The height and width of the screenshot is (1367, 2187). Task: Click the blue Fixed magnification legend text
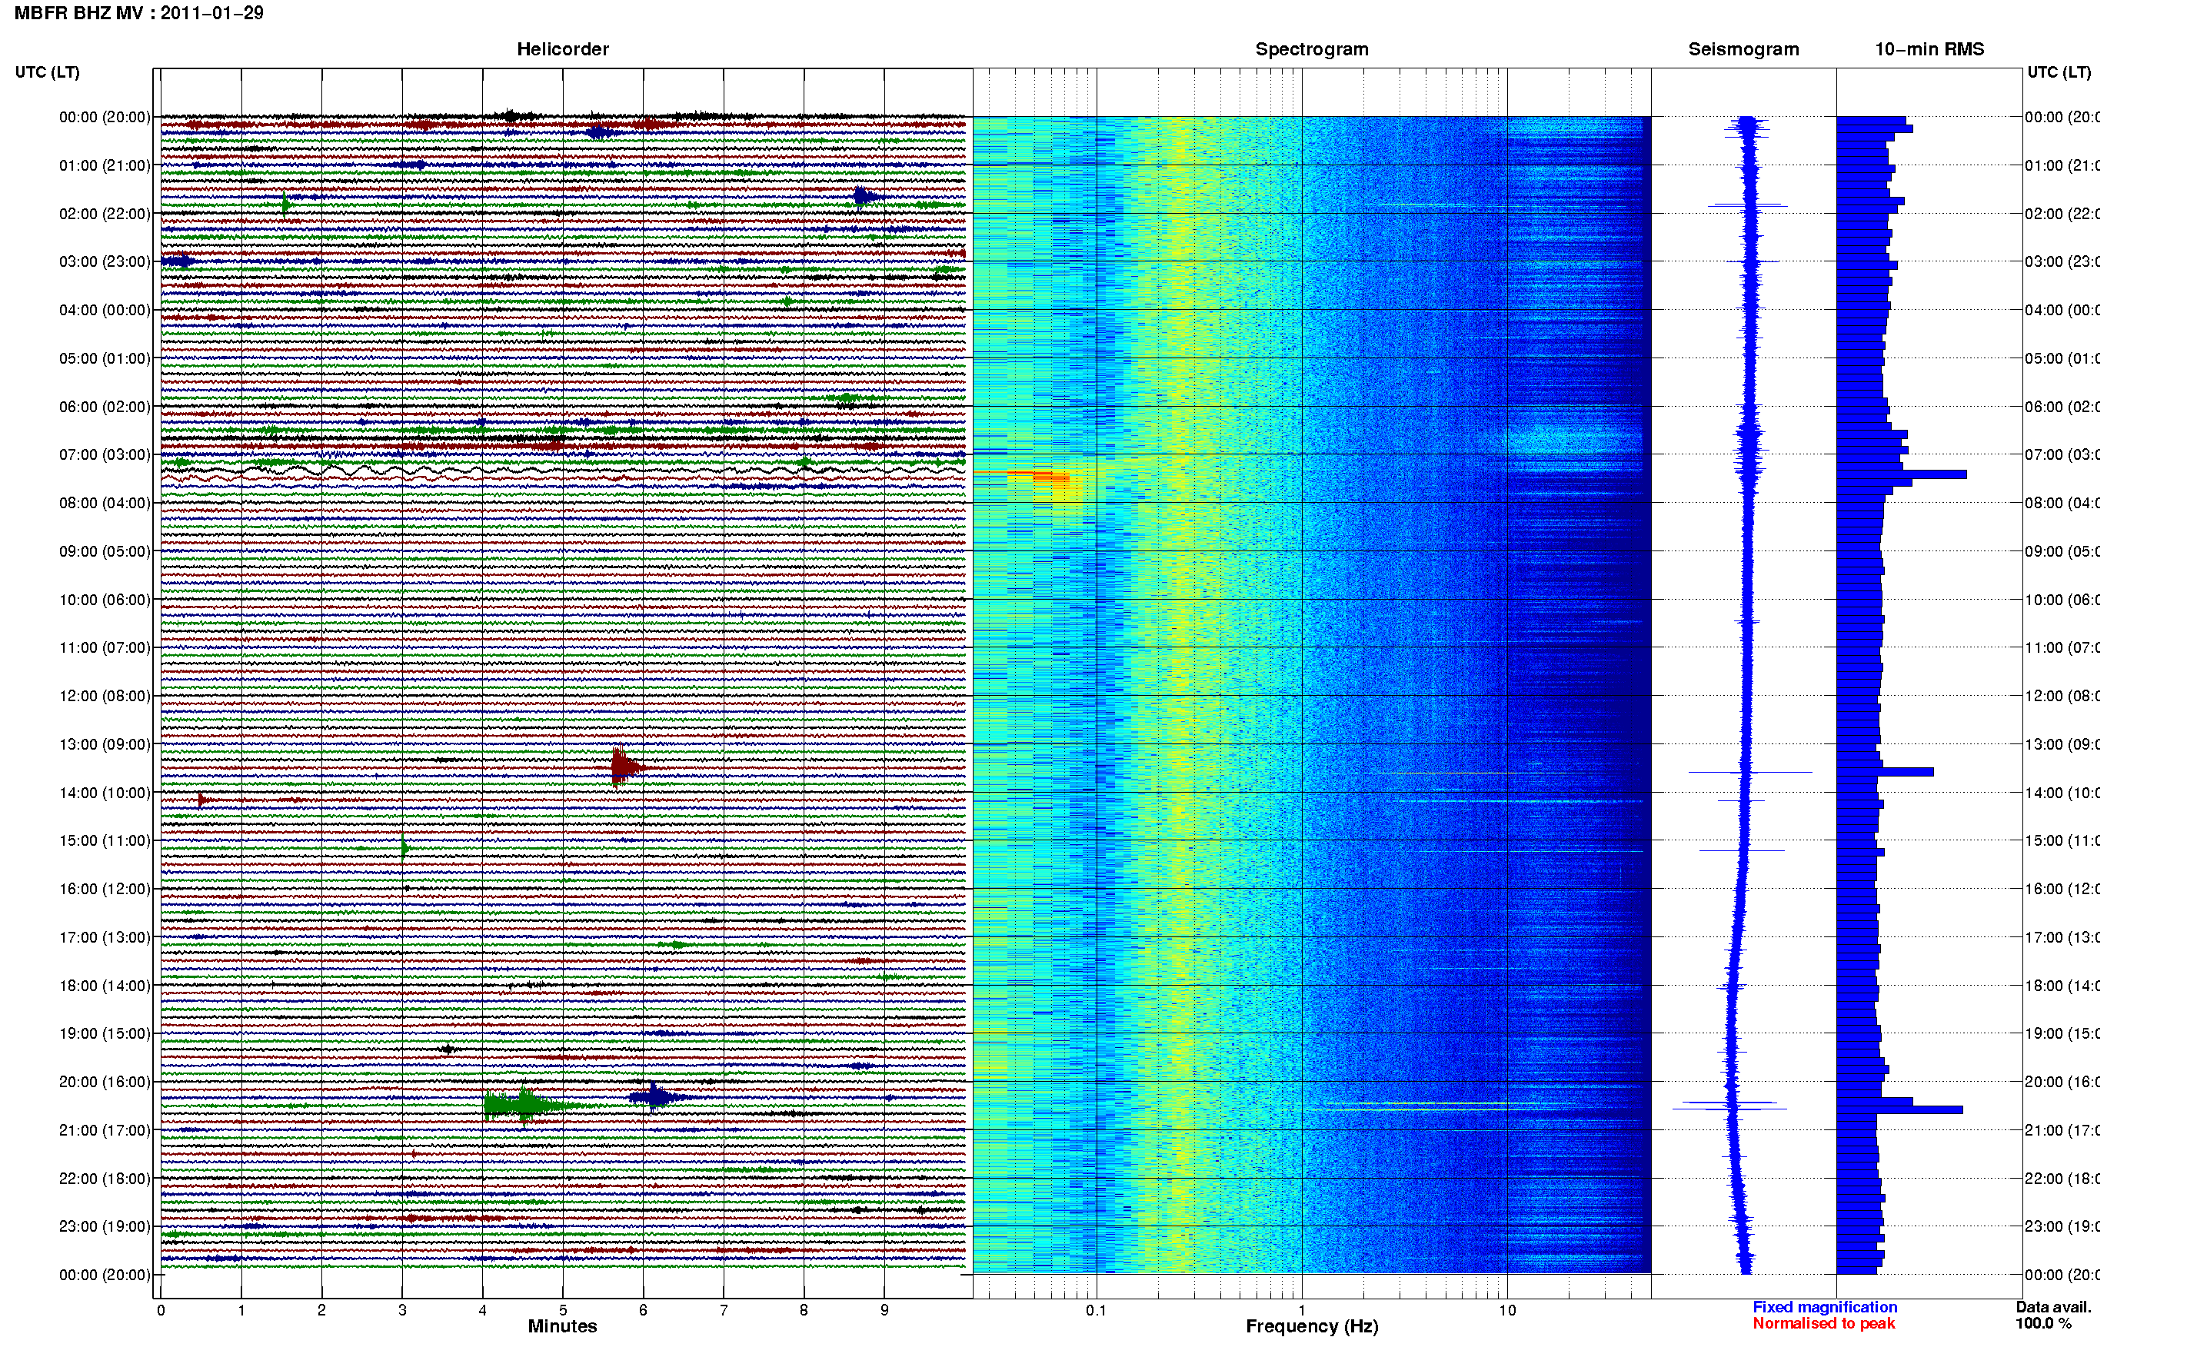(1825, 1307)
